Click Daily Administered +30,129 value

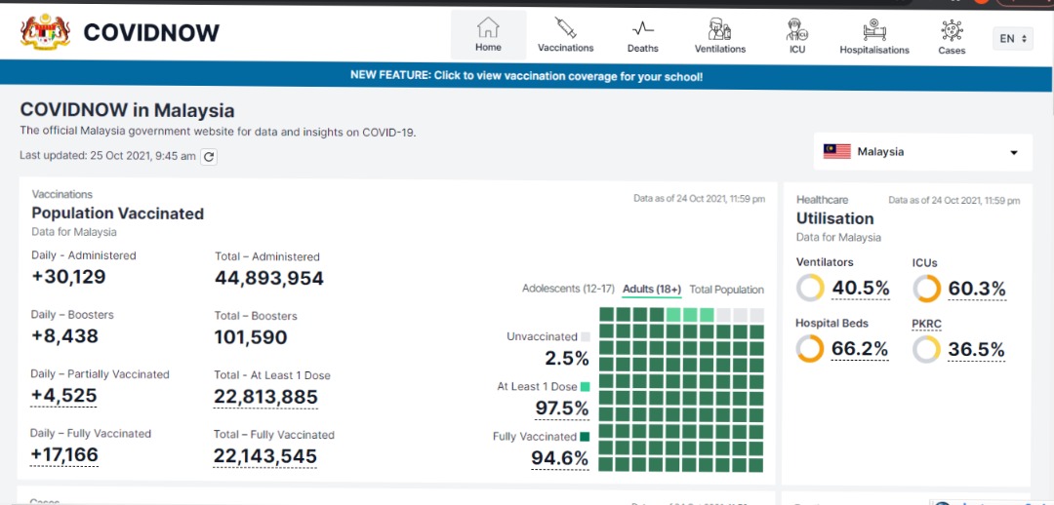point(68,276)
